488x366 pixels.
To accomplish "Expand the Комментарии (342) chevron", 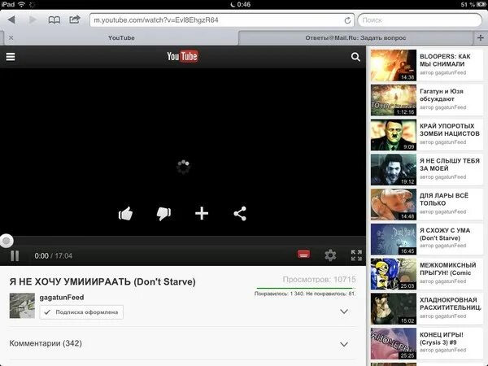I will [x=344, y=344].
